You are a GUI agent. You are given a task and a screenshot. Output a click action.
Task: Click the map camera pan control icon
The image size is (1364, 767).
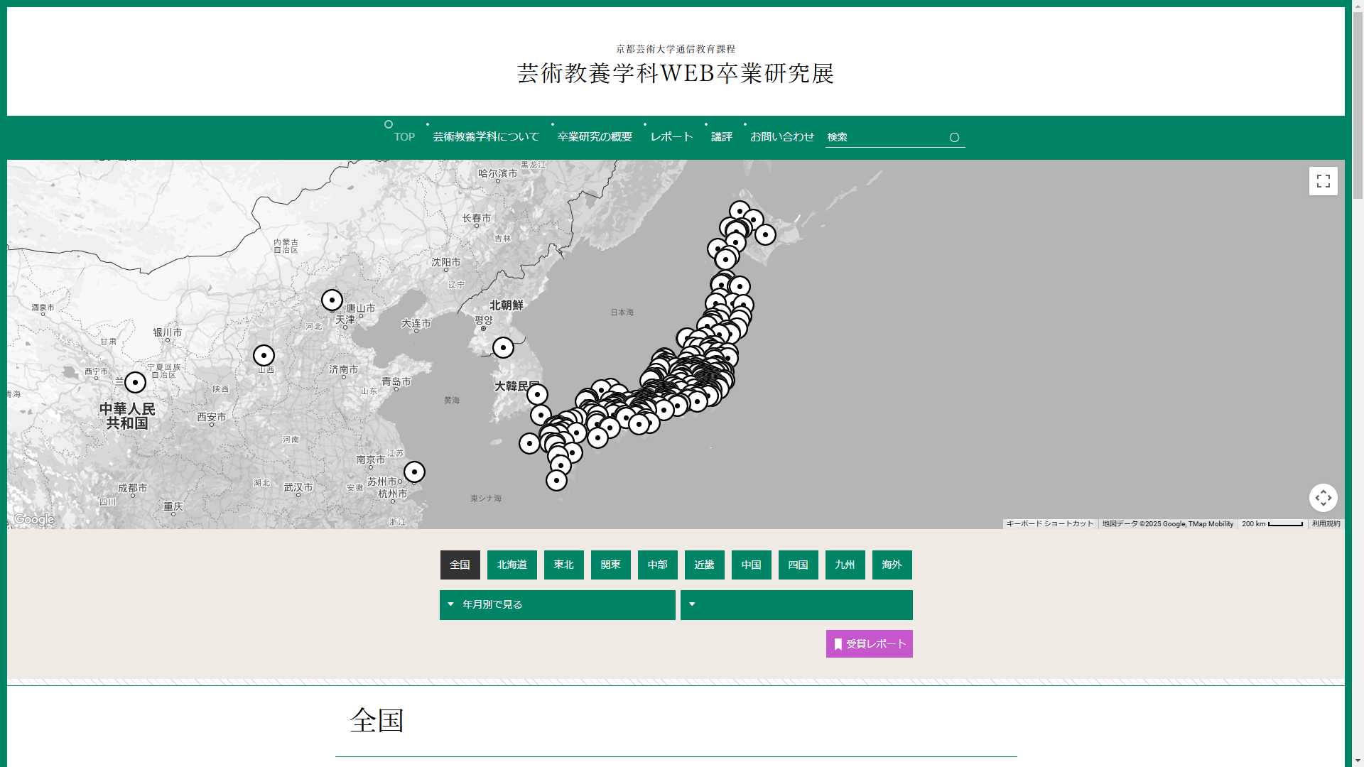point(1323,498)
